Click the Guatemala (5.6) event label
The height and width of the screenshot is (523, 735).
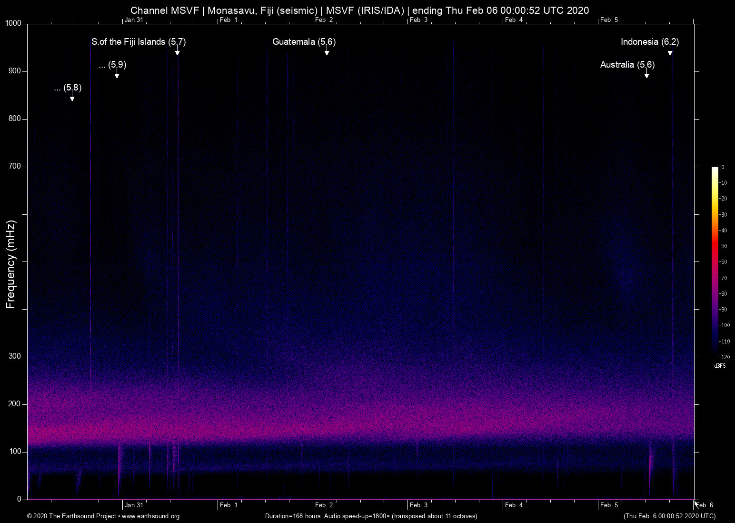(x=304, y=42)
